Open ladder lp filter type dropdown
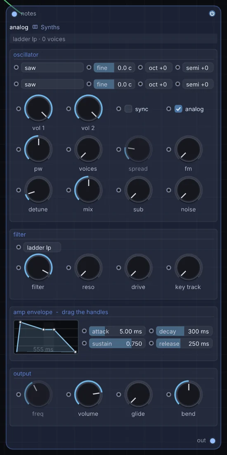This screenshot has width=227, height=455. [x=42, y=247]
